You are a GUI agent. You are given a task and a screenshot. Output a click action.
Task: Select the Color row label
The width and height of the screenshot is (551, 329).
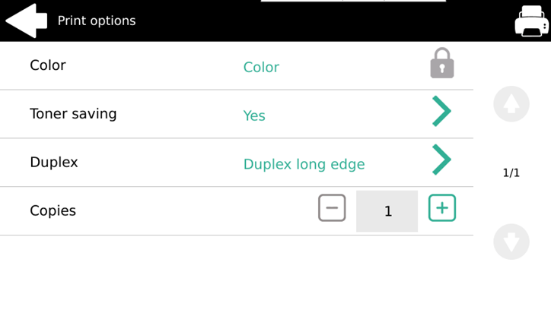click(x=48, y=65)
